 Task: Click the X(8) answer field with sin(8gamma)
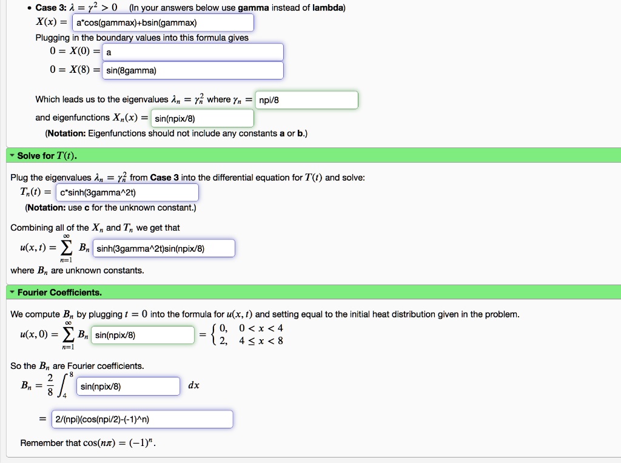pyautogui.click(x=192, y=70)
